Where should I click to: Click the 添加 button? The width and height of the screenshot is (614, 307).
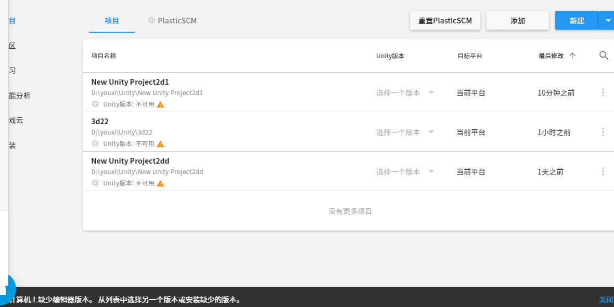517,20
